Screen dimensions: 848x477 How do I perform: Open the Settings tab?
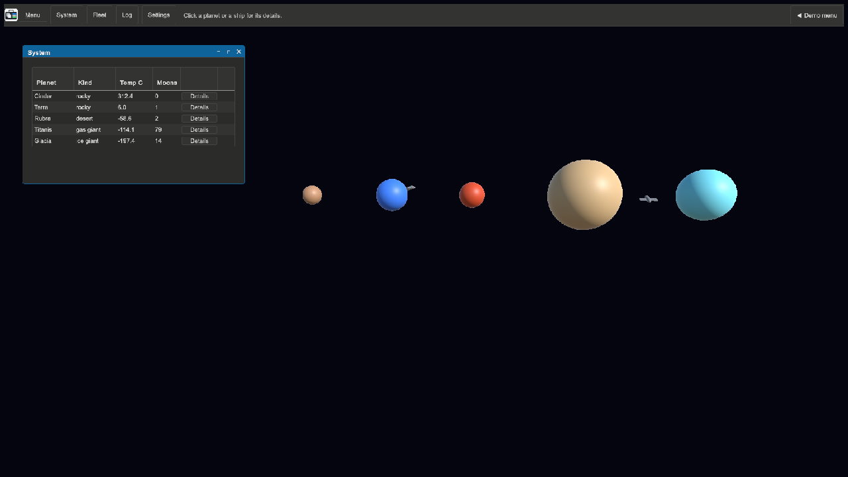[159, 15]
